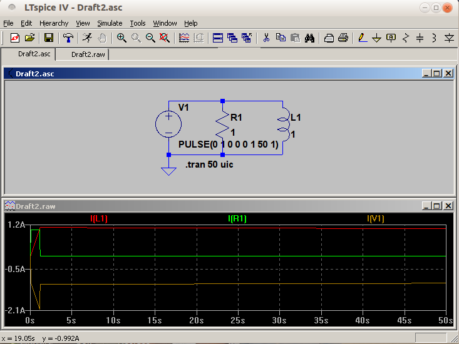Click the Run simulation running-man icon
Viewport: 459px width, 344px height.
point(88,38)
